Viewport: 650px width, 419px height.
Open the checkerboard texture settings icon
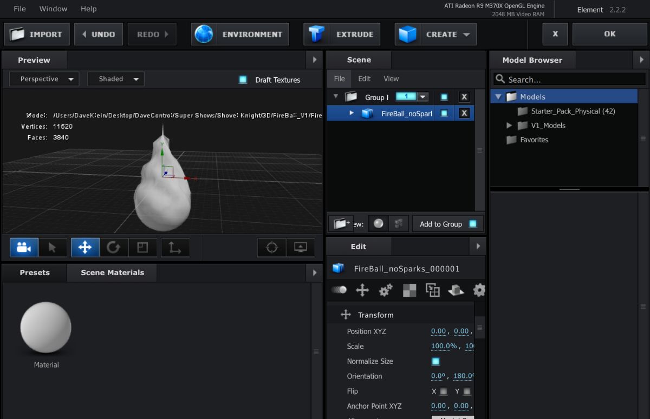pos(409,290)
